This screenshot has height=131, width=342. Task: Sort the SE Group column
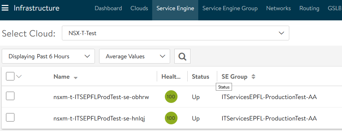click(253, 77)
